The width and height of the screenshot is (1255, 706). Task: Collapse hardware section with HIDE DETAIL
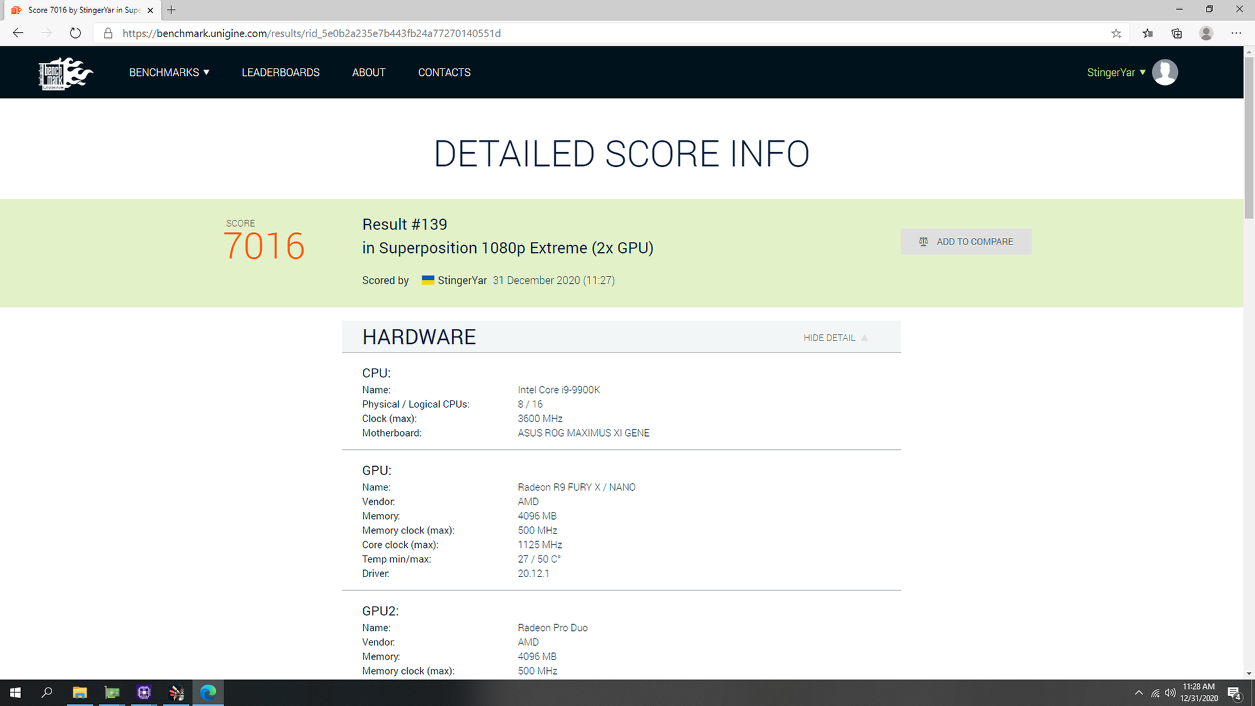click(835, 338)
